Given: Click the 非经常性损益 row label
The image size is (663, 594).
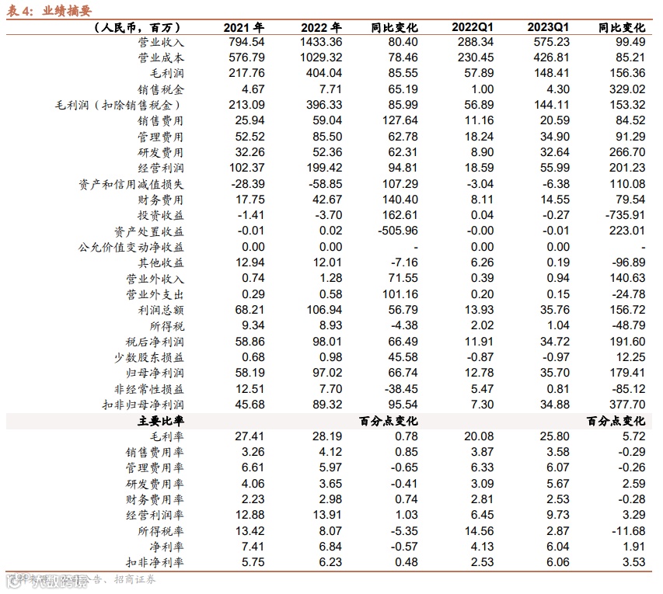Looking at the screenshot, I should 148,390.
